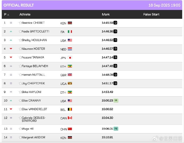This screenshot has height=143, width=184.
Task: Click the False Start column header
Action: click(151, 14)
